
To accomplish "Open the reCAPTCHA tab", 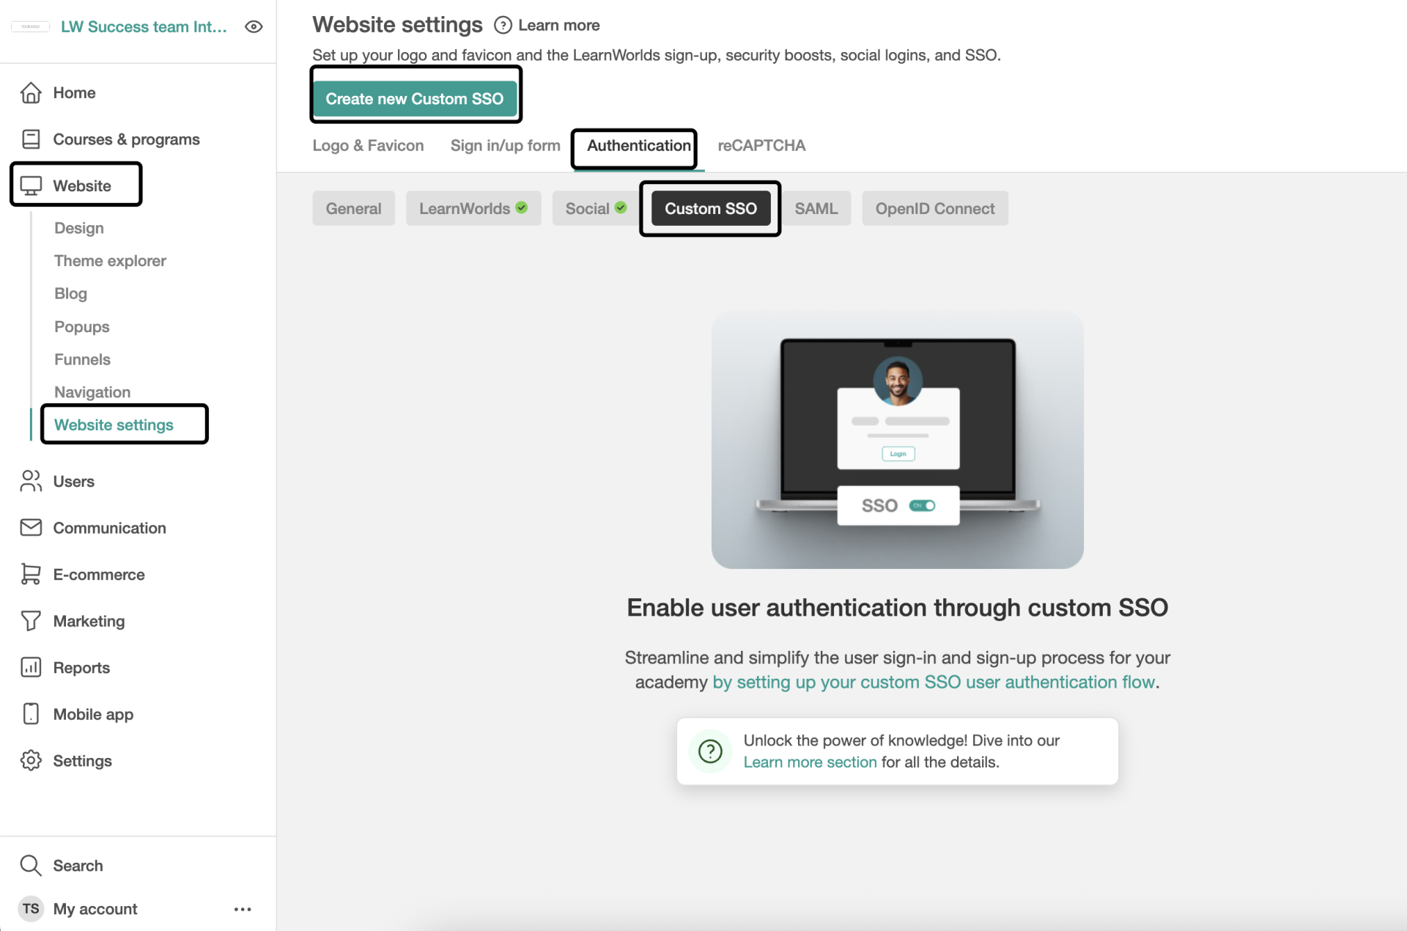I will pos(761,146).
